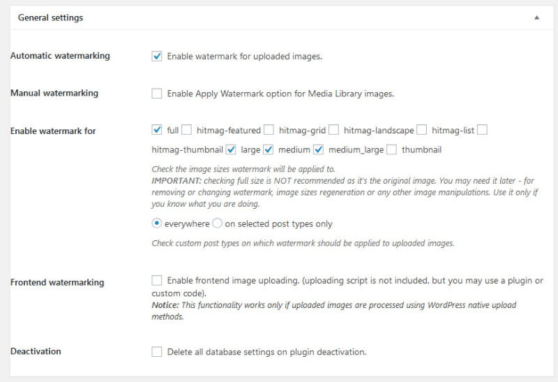Tick Delete all database settings on deactivation

(157, 352)
